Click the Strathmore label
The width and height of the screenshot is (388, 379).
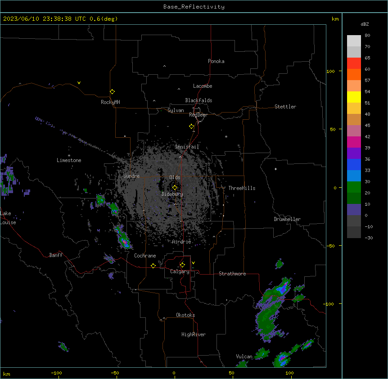tap(232, 274)
